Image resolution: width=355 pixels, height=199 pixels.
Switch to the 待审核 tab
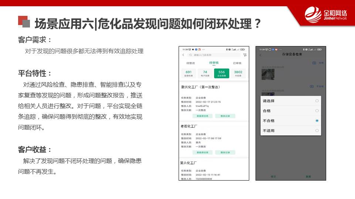pos(214,63)
